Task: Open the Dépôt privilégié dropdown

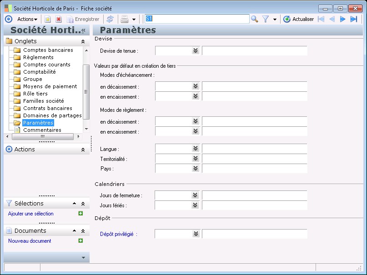Action: [x=196, y=234]
